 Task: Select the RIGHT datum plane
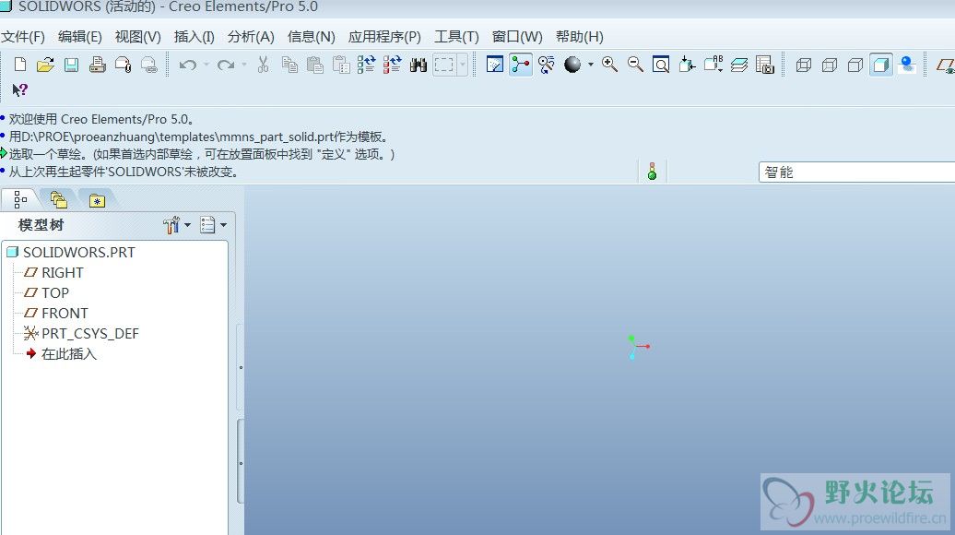point(53,272)
